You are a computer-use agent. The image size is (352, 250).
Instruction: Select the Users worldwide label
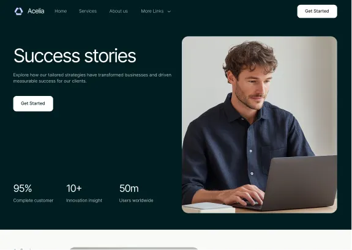136,200
